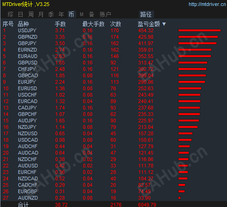Click the EURGBP profit value 74.49
Screen dimensions: 227x207
tap(144, 191)
